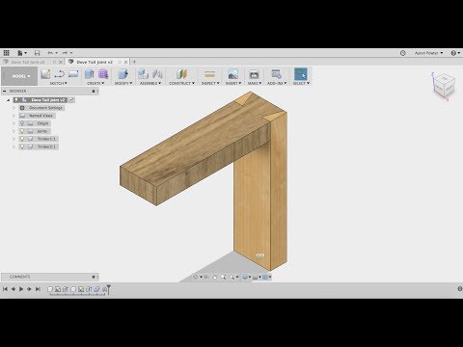463x347 pixels.
Task: Collapse root Dove Tail joint node
Action: click(x=9, y=100)
